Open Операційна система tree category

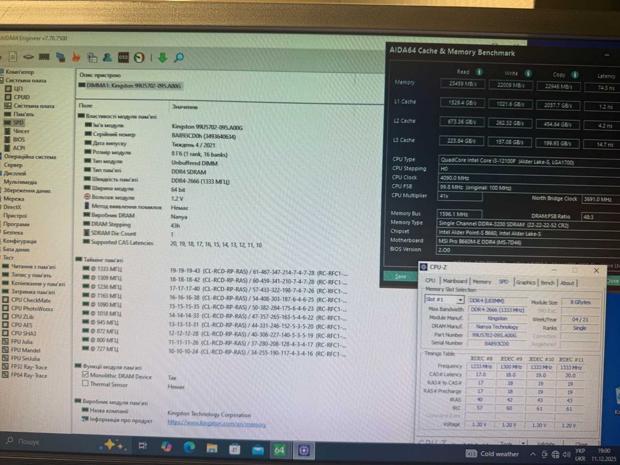(x=30, y=157)
